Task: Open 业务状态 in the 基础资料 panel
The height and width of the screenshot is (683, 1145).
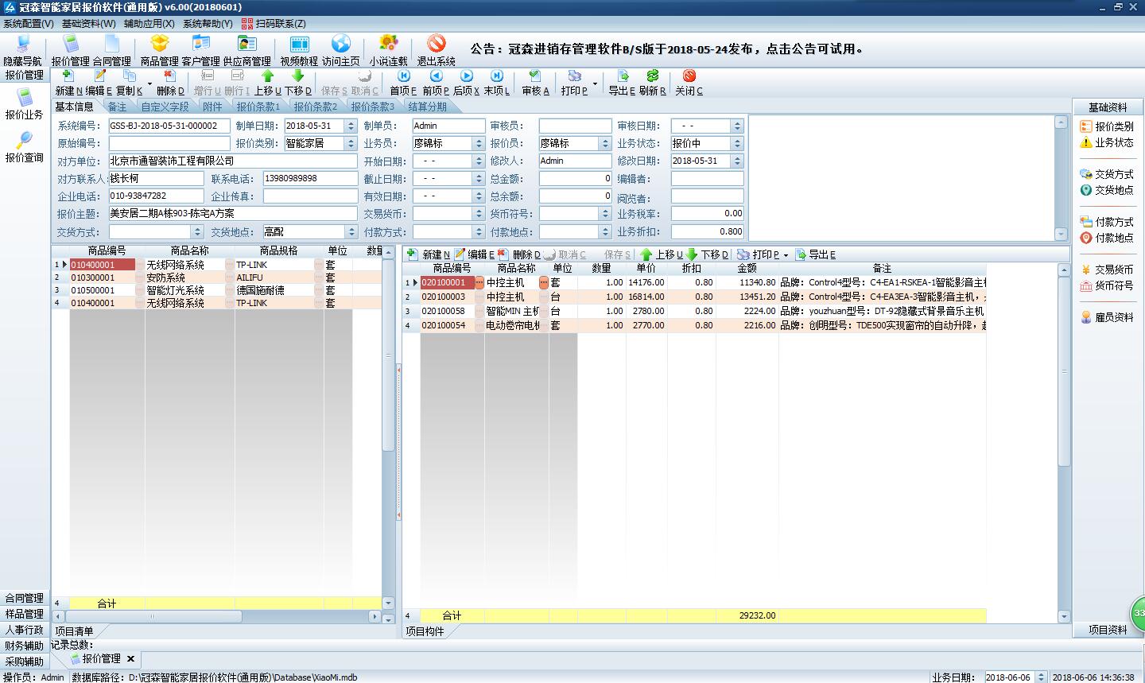Action: [x=1107, y=142]
